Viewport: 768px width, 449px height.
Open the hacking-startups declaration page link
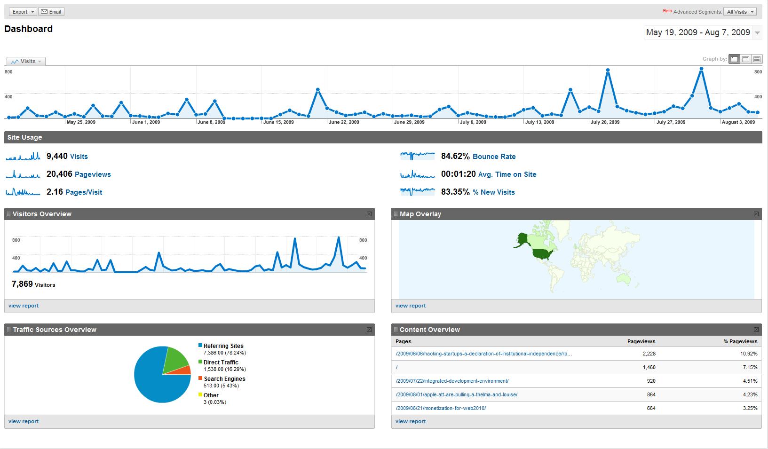(x=484, y=354)
